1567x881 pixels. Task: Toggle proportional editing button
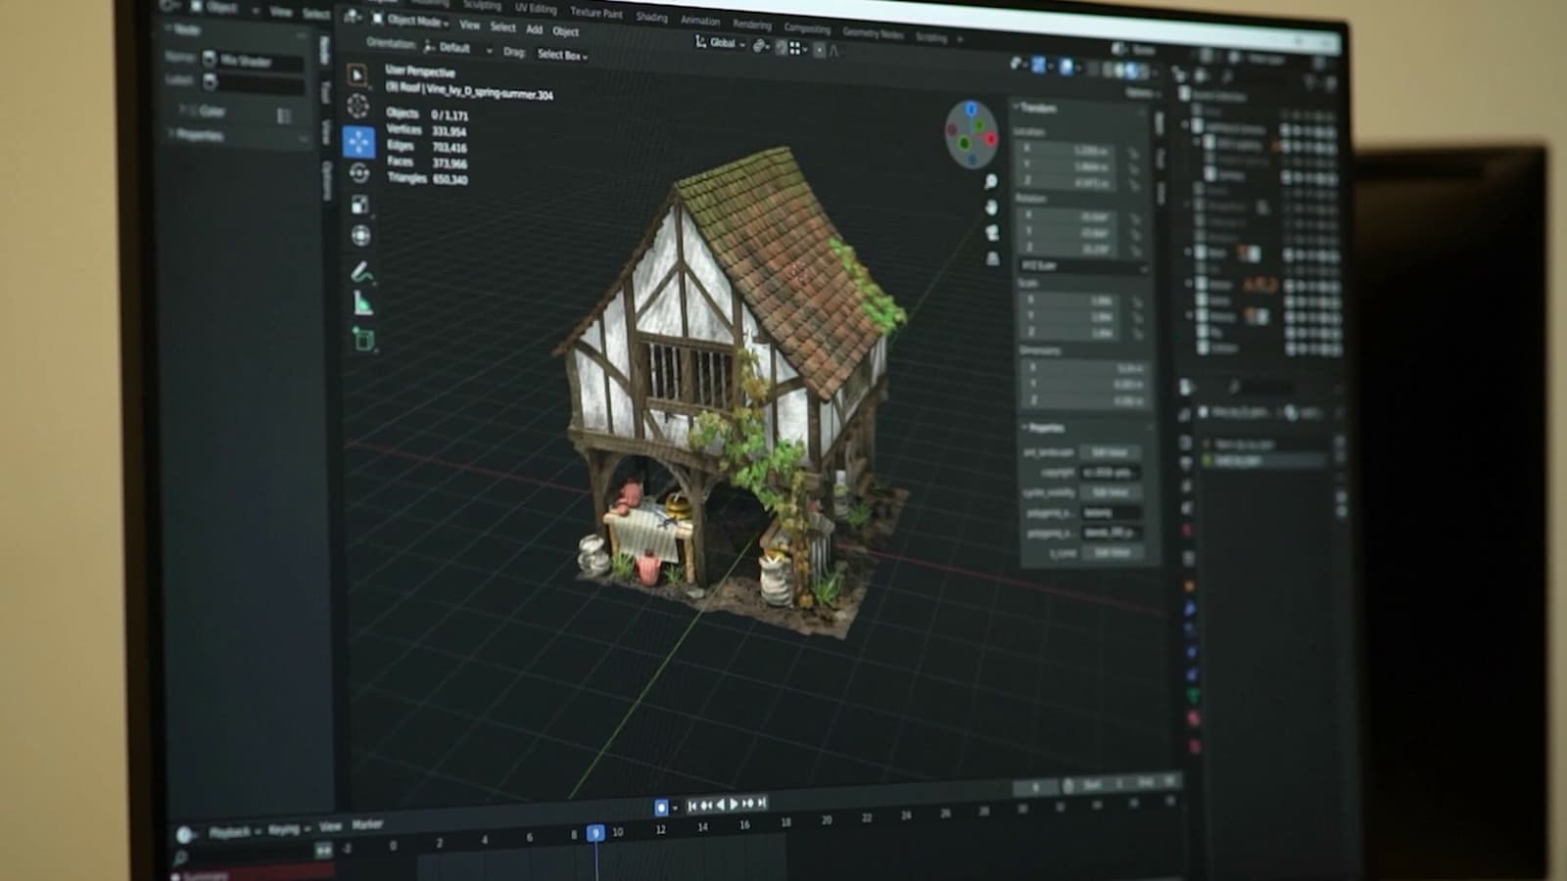tap(820, 49)
